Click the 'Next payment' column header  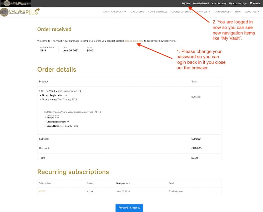point(123,183)
